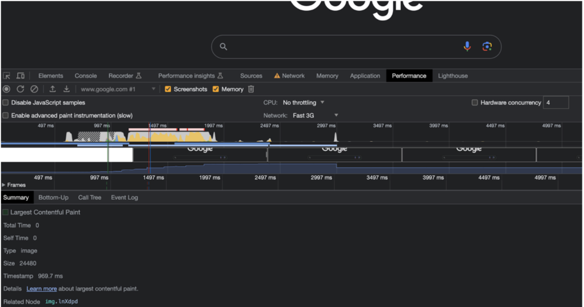Viewport: 584px width, 307px height.
Task: Uncheck the Screenshots checkbox
Action: 168,89
